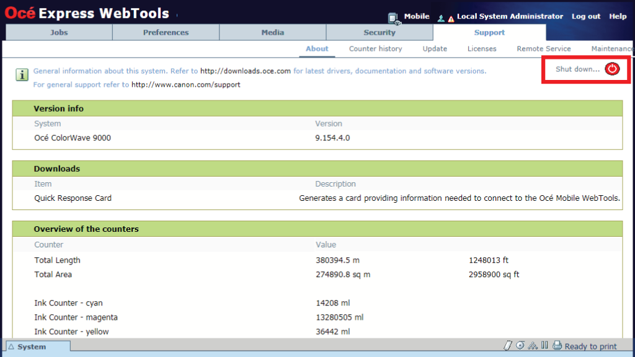
Task: Go to the Licenses sub-tab
Action: 482,48
